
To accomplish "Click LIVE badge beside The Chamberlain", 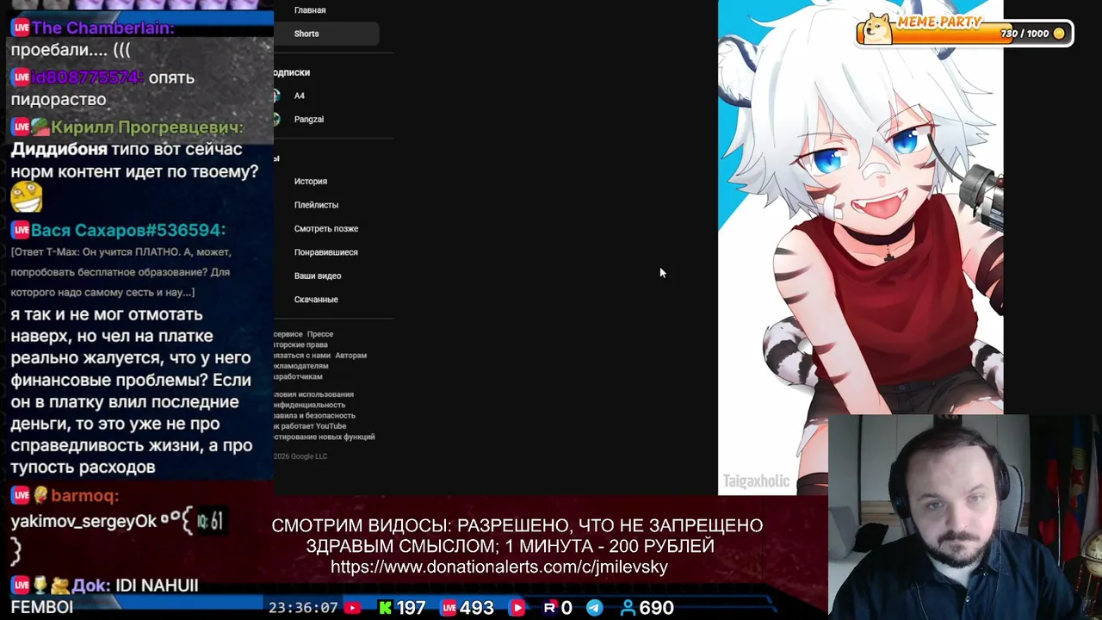I will pyautogui.click(x=21, y=28).
